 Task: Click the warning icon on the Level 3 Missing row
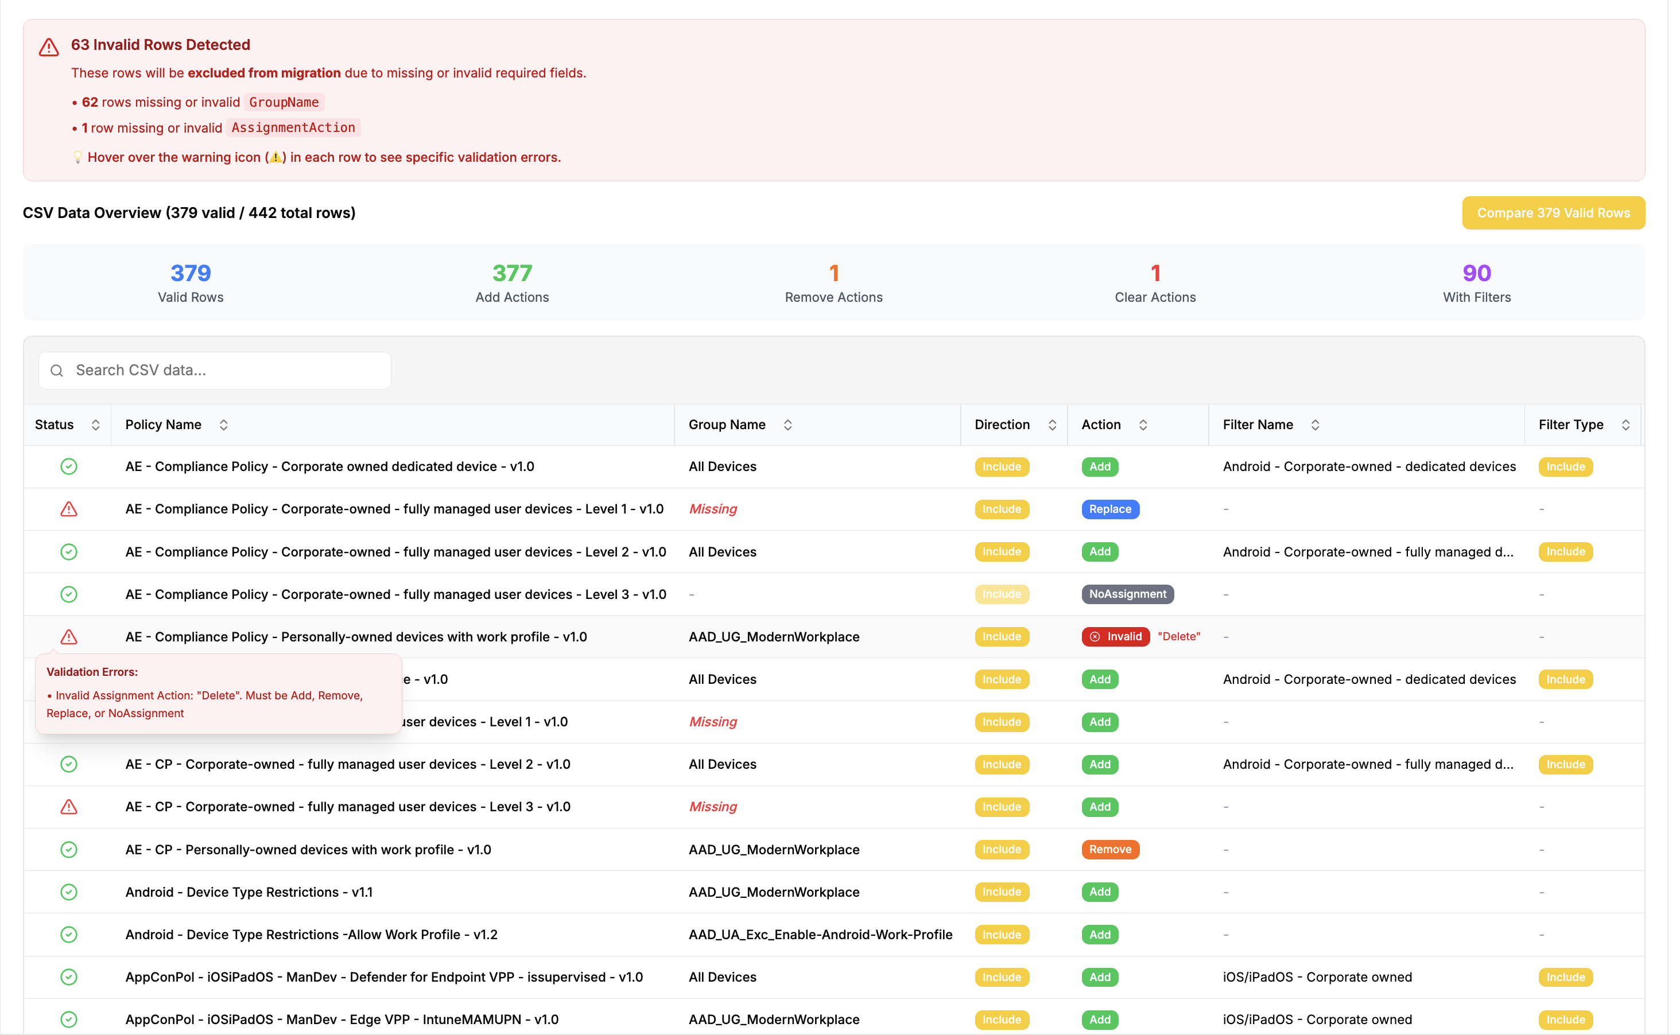pyautogui.click(x=68, y=806)
